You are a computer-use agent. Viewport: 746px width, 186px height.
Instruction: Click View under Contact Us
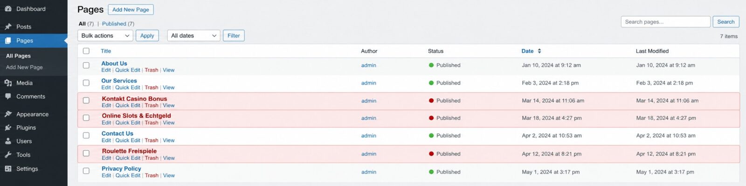[x=169, y=140]
